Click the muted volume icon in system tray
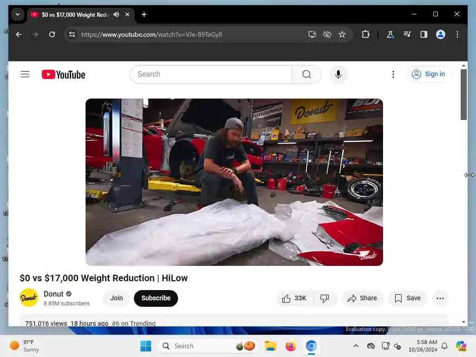Image resolution: width=476 pixels, height=357 pixels. (398, 346)
